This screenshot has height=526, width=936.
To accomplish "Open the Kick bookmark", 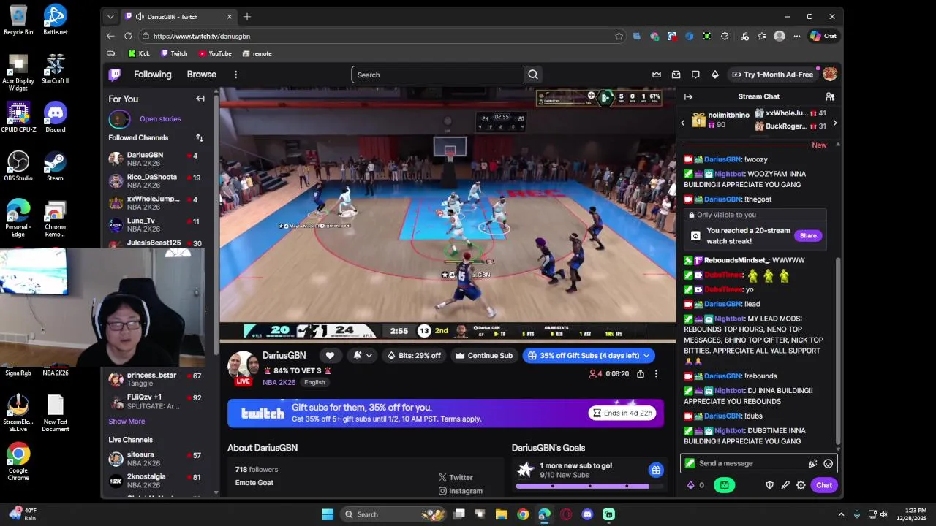I will [139, 53].
